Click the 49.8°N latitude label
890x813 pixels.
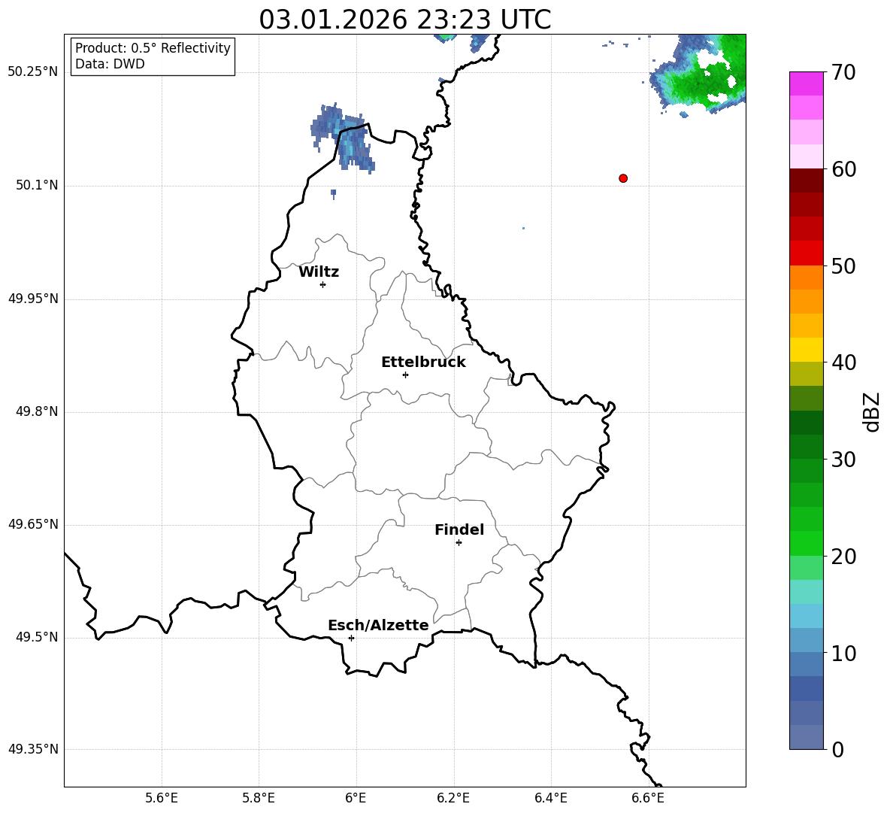(x=37, y=411)
